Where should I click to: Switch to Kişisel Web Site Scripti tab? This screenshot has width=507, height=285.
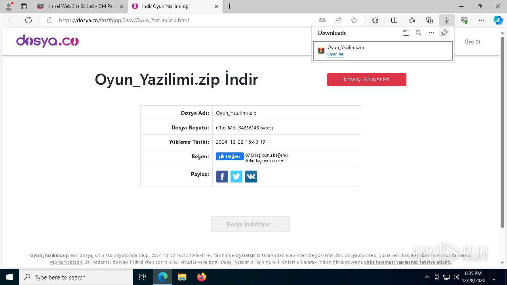(79, 6)
